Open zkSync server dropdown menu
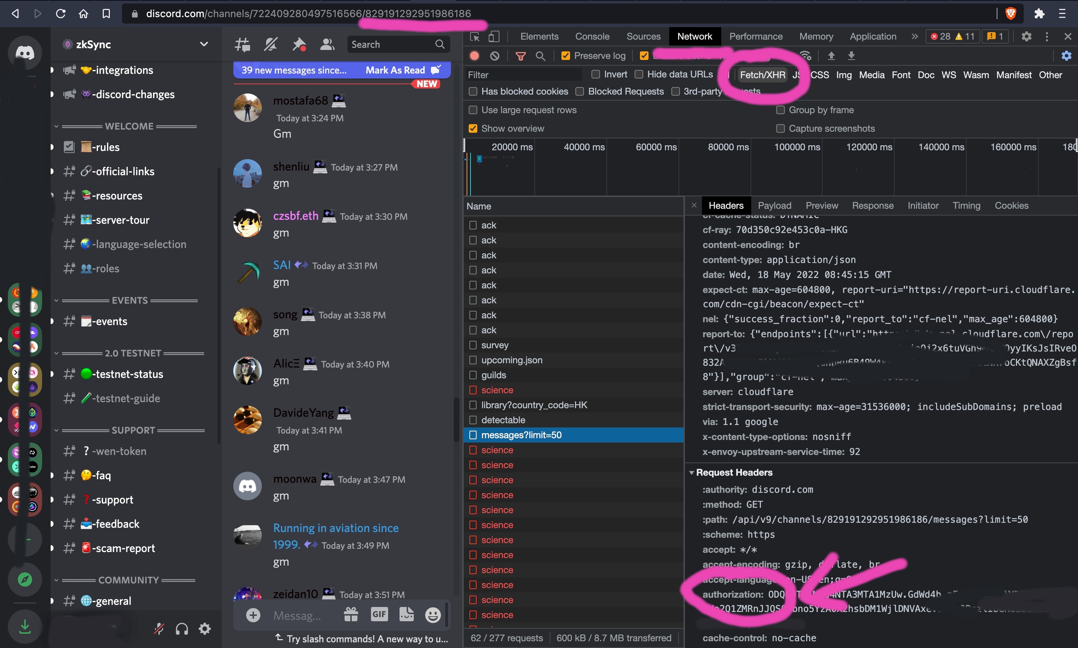 (x=203, y=45)
